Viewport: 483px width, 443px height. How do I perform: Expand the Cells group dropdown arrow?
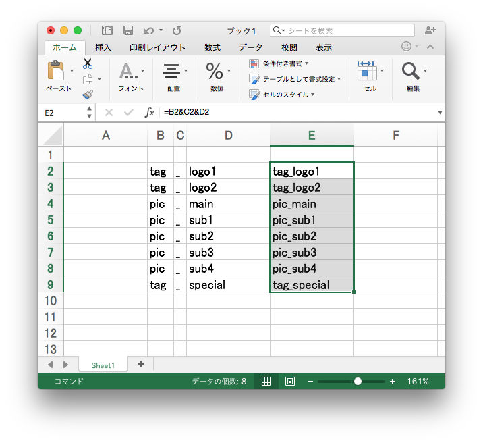382,71
